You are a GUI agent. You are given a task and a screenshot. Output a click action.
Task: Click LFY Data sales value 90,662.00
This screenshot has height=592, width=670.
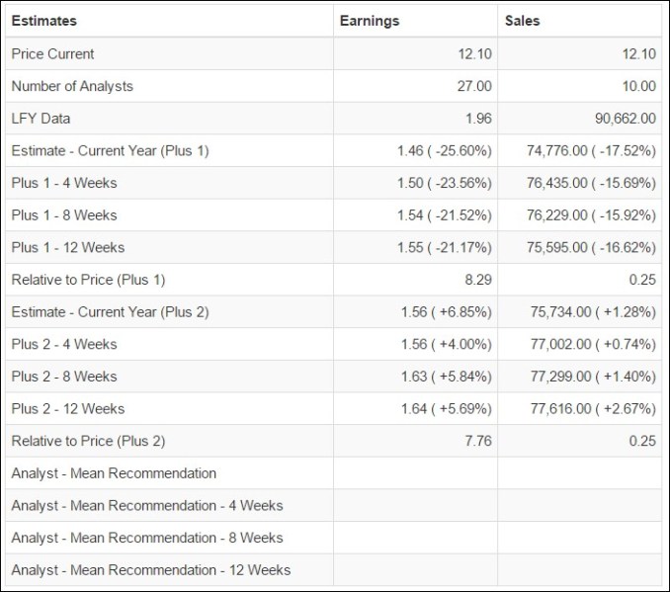(626, 119)
